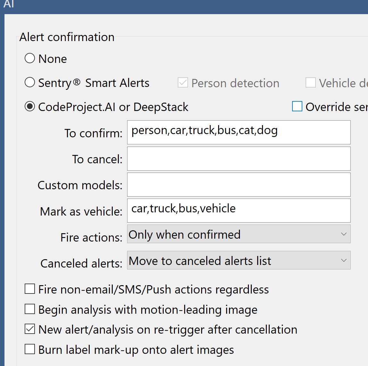Click the Fire actions dropdown arrow
The height and width of the screenshot is (366, 368).
(x=344, y=234)
